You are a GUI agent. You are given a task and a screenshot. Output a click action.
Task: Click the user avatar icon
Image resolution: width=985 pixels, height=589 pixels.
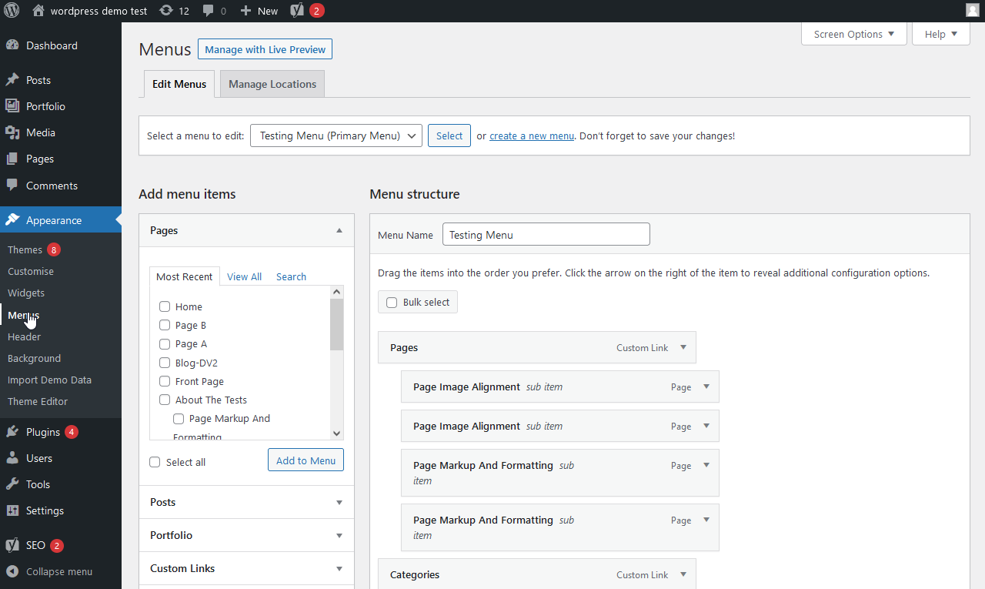point(973,11)
